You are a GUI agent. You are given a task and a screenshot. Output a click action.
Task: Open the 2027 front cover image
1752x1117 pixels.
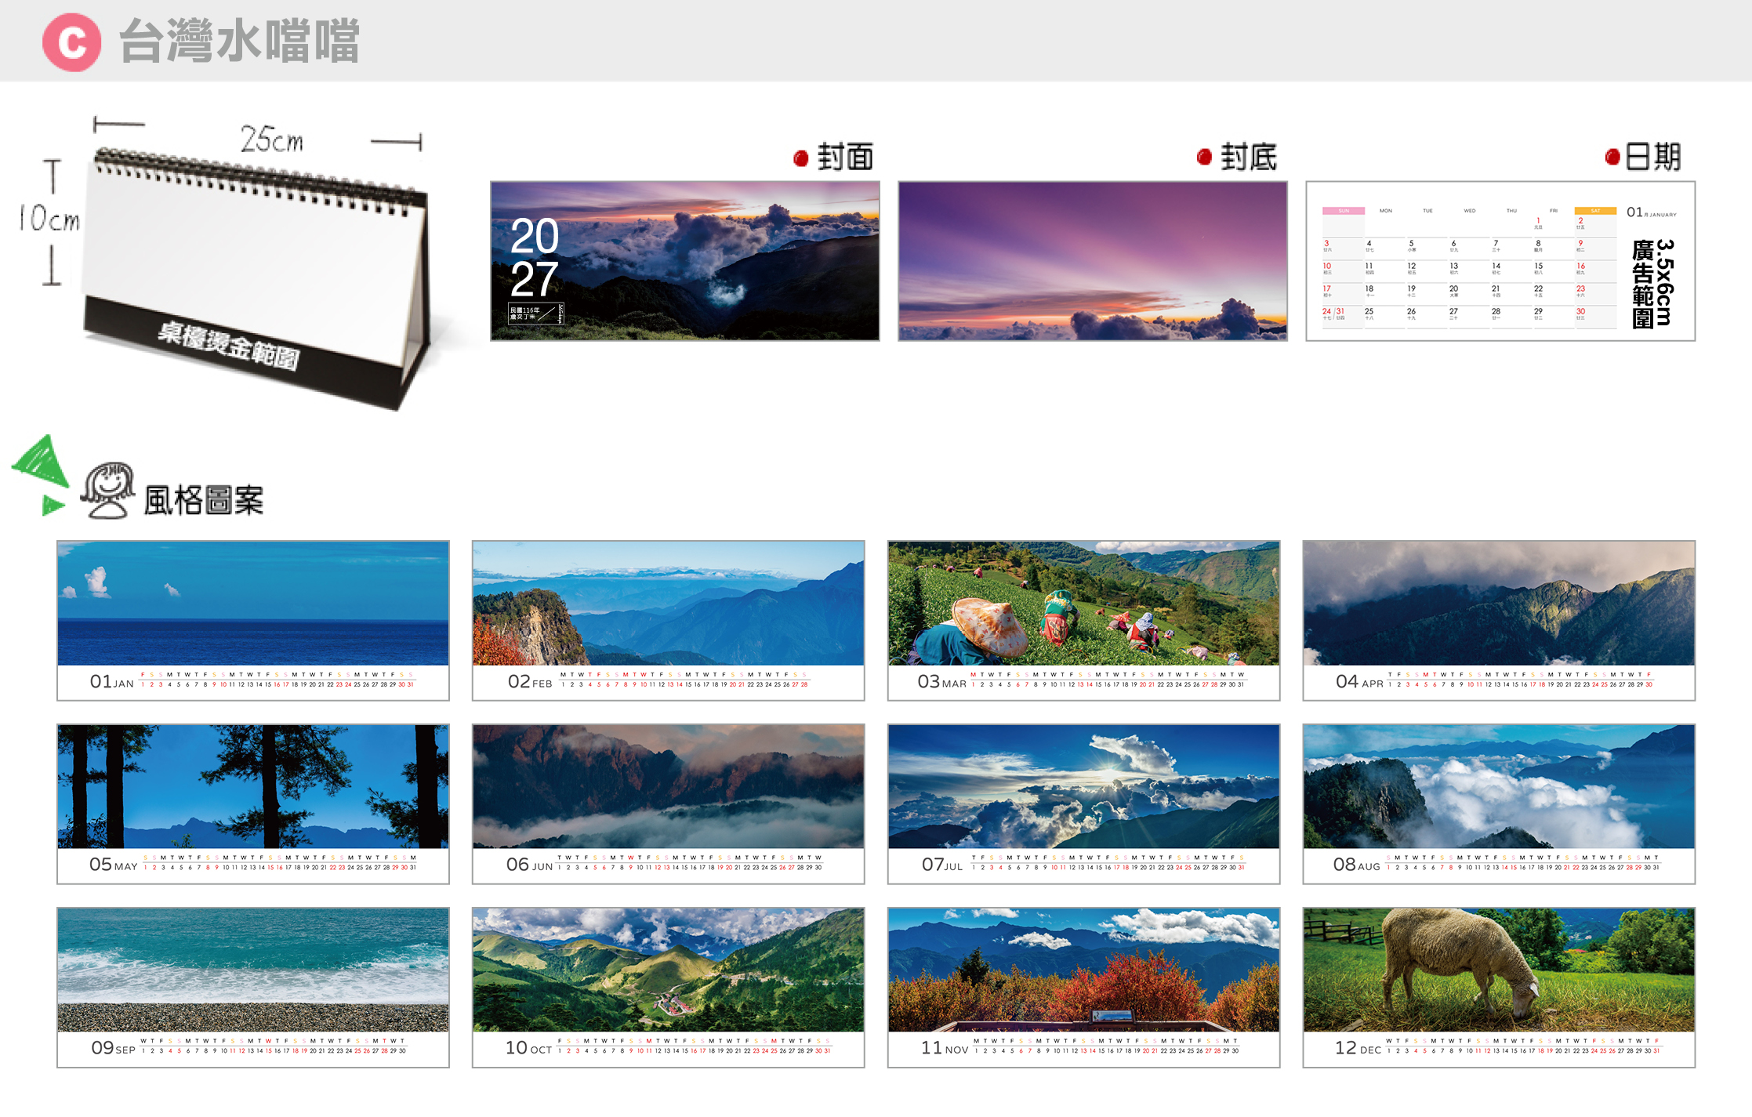pyautogui.click(x=684, y=261)
